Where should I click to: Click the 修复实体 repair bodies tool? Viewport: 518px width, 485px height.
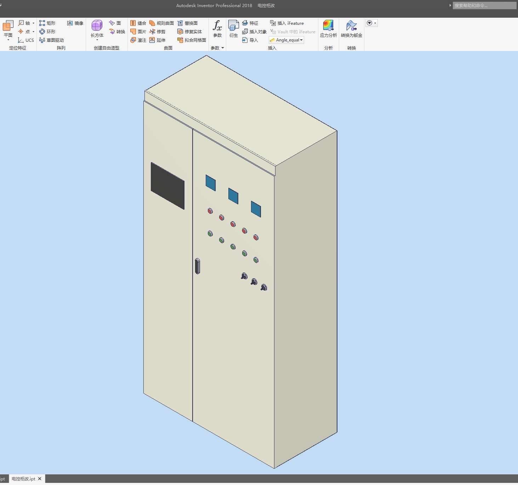pyautogui.click(x=189, y=32)
